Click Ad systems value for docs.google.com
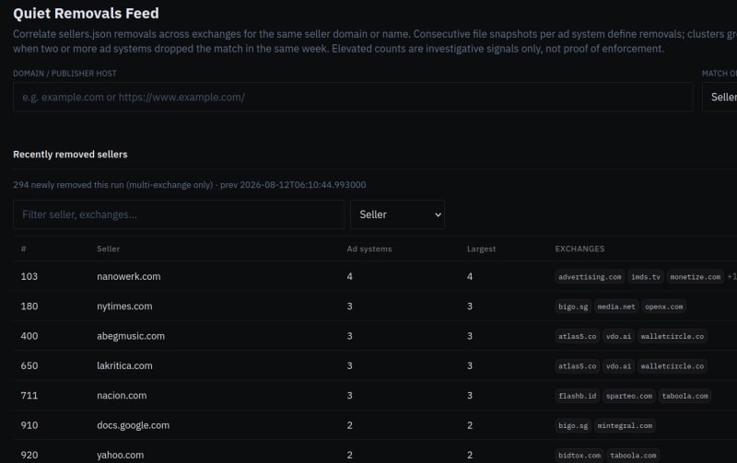Screen dimensions: 737x463 350,425
